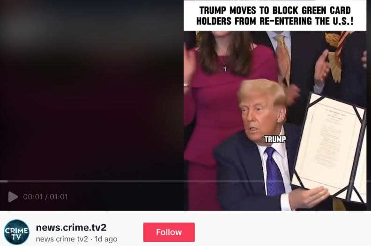Click the played portion of the progress bar
Viewport: 371px width, 246px height.
(4, 182)
